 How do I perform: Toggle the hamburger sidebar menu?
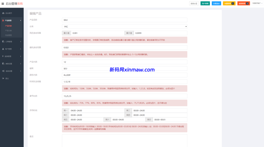coord(3,4)
